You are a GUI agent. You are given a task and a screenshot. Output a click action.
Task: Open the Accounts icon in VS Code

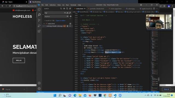(39, 83)
